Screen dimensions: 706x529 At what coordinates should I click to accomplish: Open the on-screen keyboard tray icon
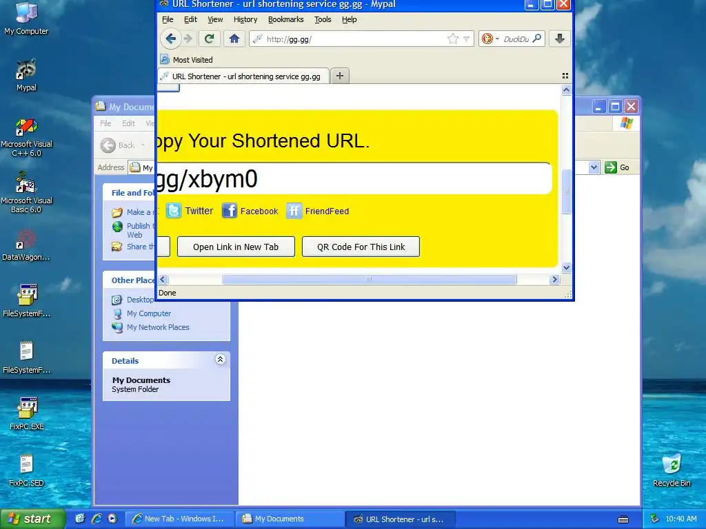pyautogui.click(x=623, y=519)
